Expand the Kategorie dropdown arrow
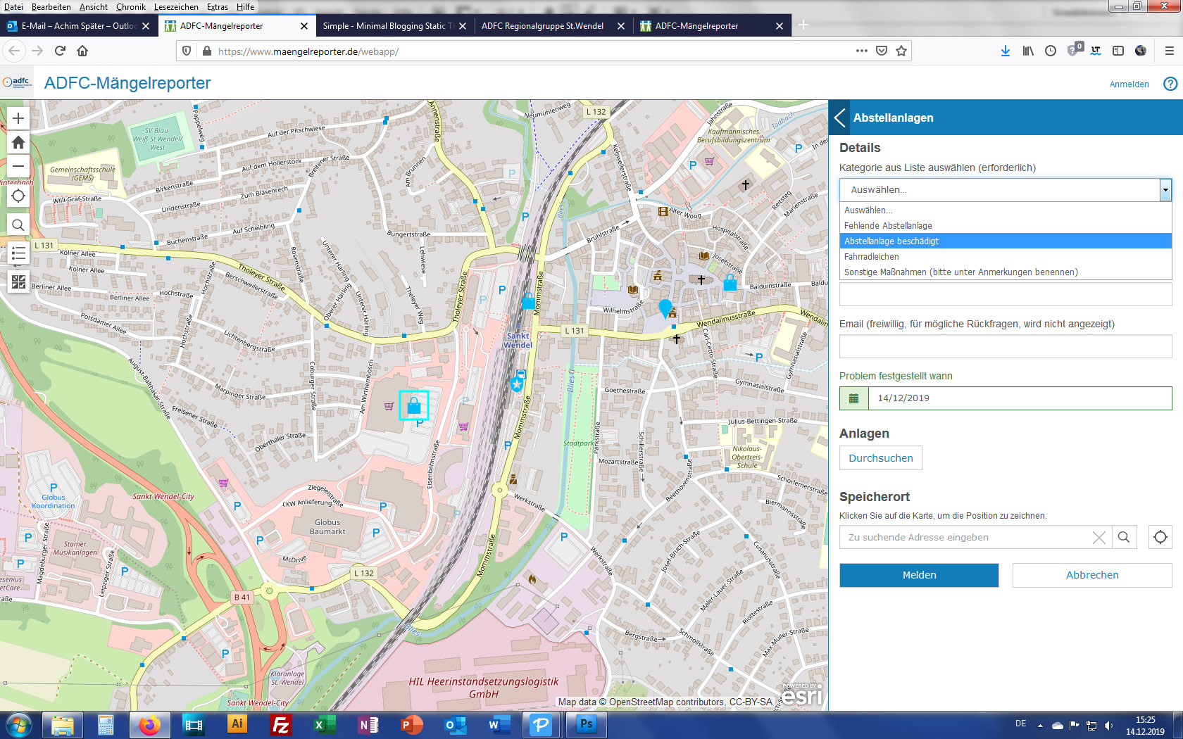The width and height of the screenshot is (1183, 739). [1165, 190]
